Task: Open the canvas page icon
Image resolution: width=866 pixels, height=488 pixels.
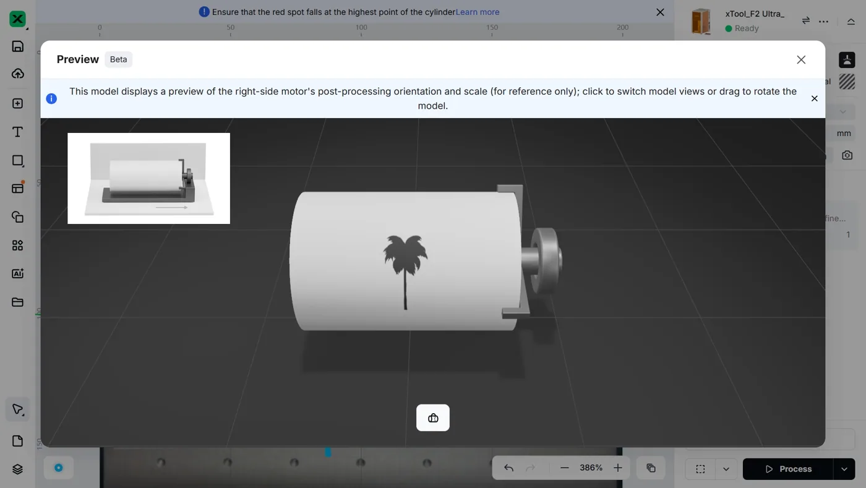Action: click(x=18, y=441)
